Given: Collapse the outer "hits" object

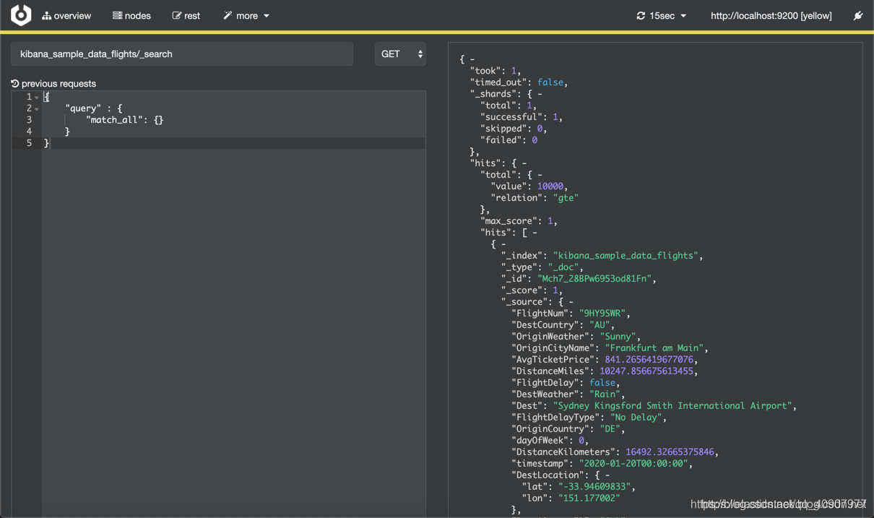Looking at the screenshot, I should 524,163.
